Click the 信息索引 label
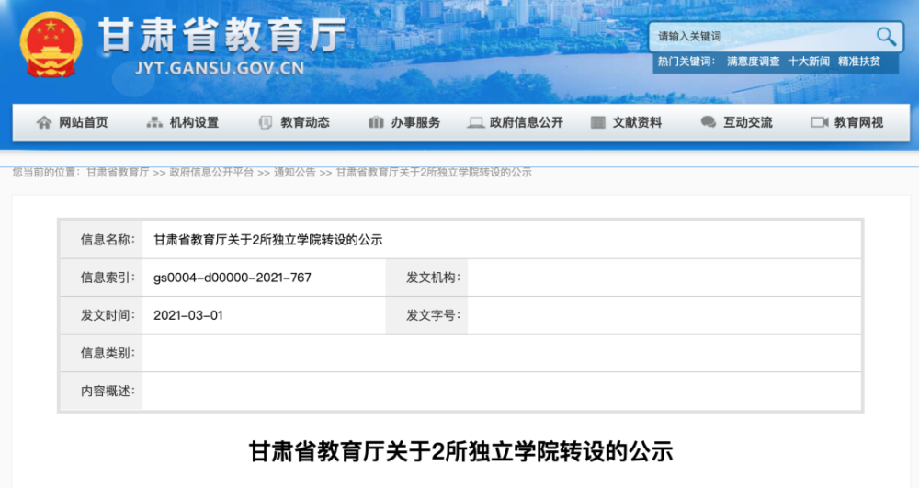The image size is (919, 488). pos(108,278)
